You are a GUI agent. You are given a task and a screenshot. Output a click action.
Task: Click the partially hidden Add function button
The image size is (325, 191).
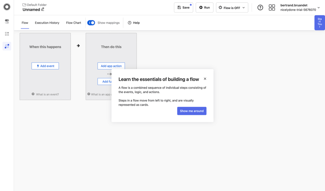click(104, 82)
